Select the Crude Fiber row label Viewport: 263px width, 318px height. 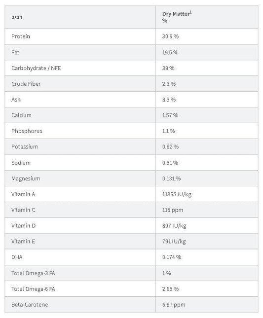(26, 84)
